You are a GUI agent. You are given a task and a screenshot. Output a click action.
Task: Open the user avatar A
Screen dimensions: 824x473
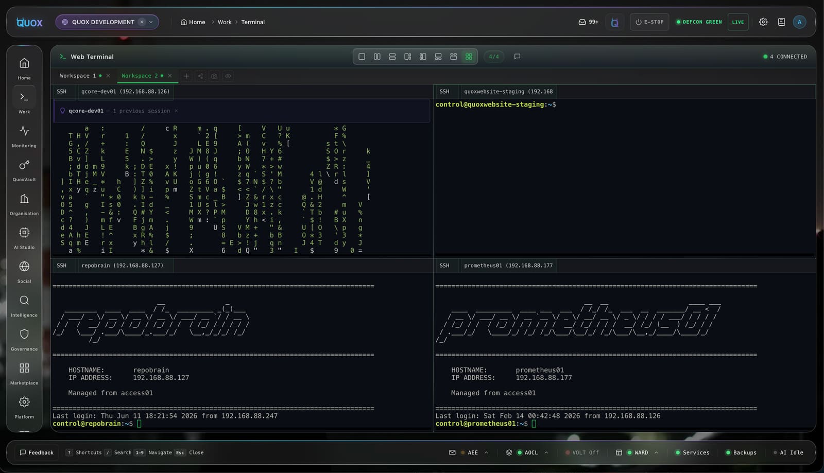(x=799, y=22)
